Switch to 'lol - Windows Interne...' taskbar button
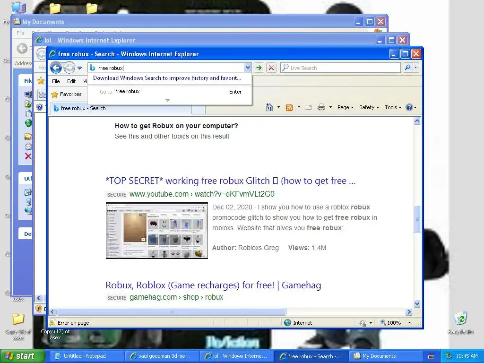Viewport: 484px width, 363px height. click(236, 356)
